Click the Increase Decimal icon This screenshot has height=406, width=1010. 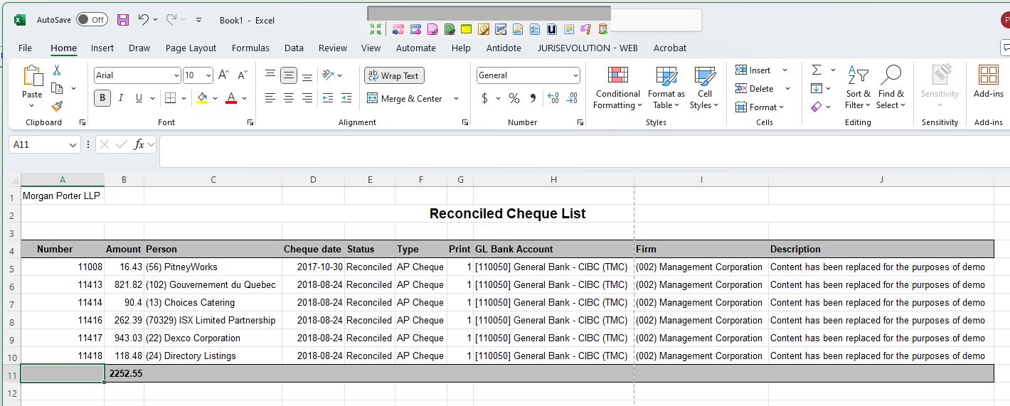(553, 98)
